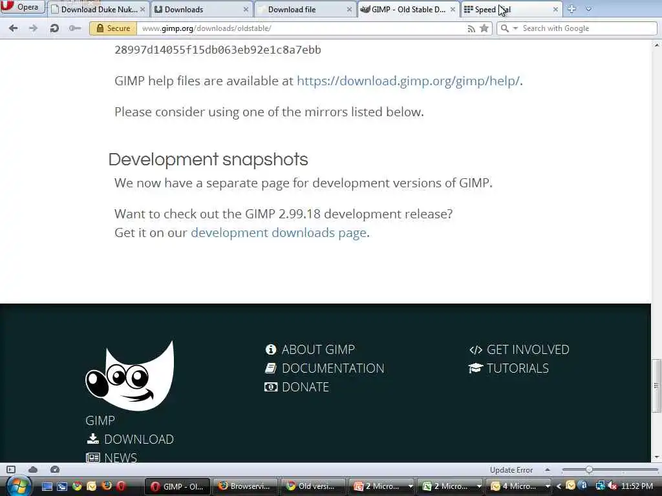The image size is (662, 496).
Task: Show hidden system tray icons arrow
Action: [x=559, y=486]
